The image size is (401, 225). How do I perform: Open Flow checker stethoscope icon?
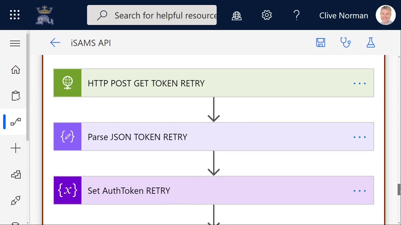(346, 43)
